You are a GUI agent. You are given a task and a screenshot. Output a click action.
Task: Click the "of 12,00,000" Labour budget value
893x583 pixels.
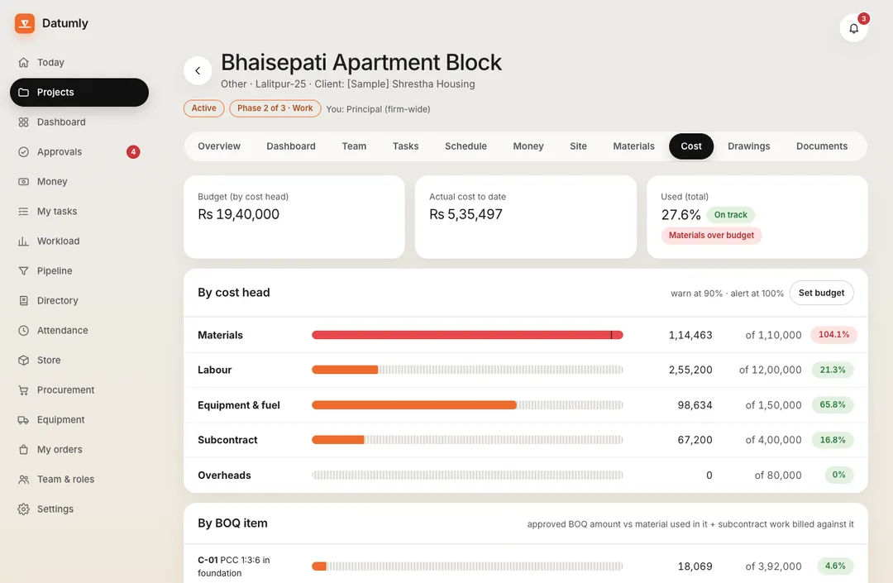coord(770,370)
